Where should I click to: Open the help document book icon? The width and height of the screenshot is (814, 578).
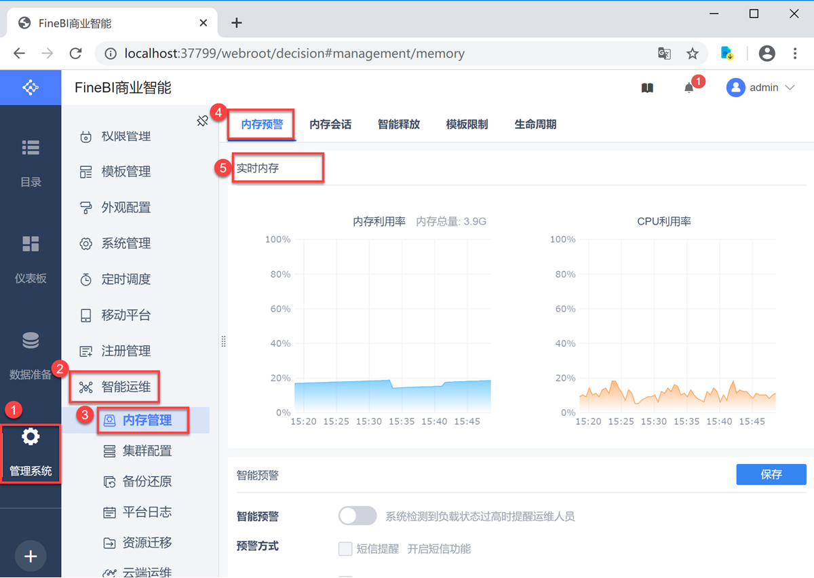[x=647, y=88]
